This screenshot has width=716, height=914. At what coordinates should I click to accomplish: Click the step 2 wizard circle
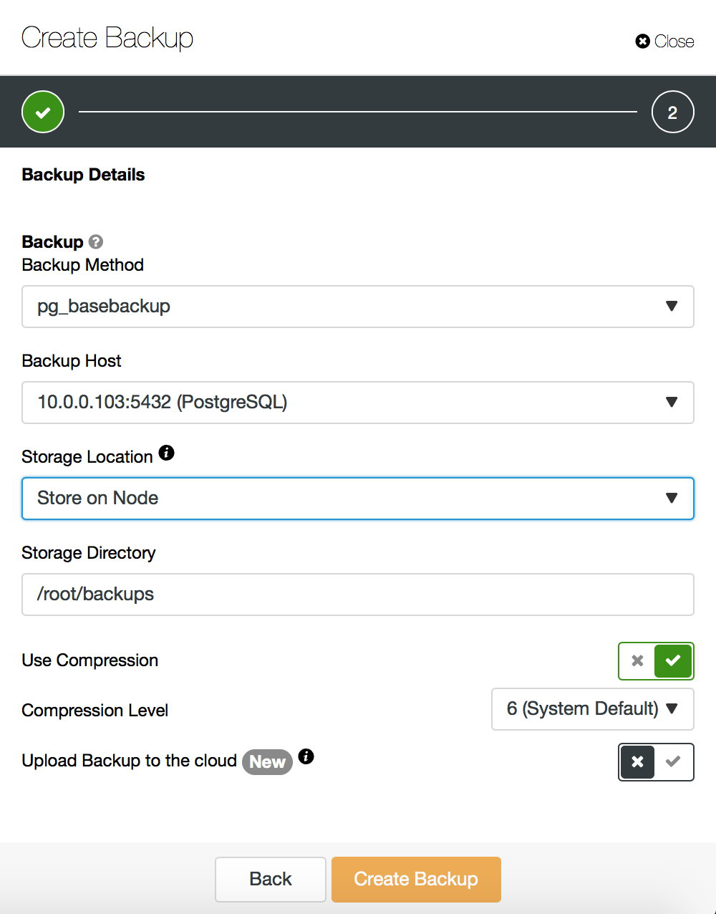click(672, 112)
